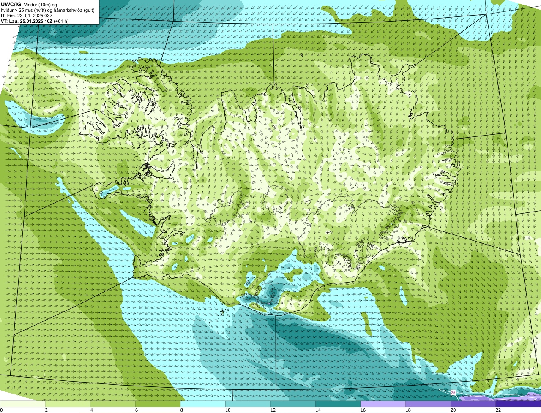The image size is (541, 413).
Task: Click the legend scale label '0'
Action: [1, 410]
